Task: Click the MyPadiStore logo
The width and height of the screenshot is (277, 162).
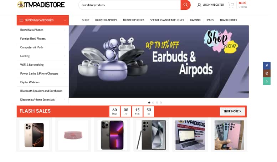Action: click(41, 5)
